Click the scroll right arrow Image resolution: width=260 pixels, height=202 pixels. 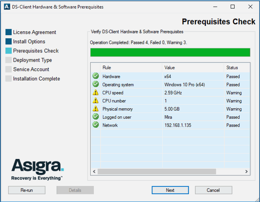(x=246, y=172)
